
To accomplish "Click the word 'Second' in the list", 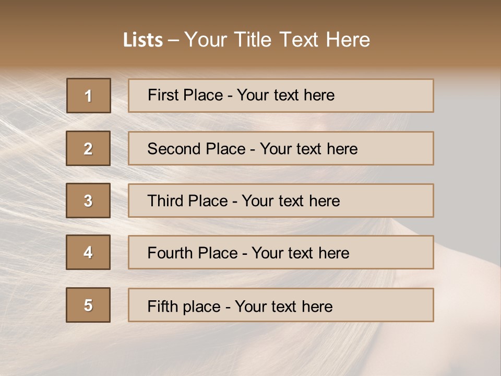I will [174, 149].
